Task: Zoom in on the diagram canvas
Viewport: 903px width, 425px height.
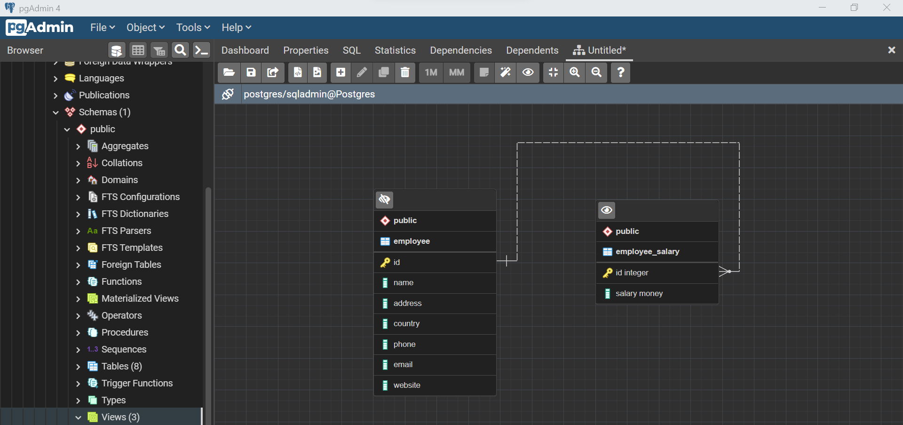Action: (575, 72)
